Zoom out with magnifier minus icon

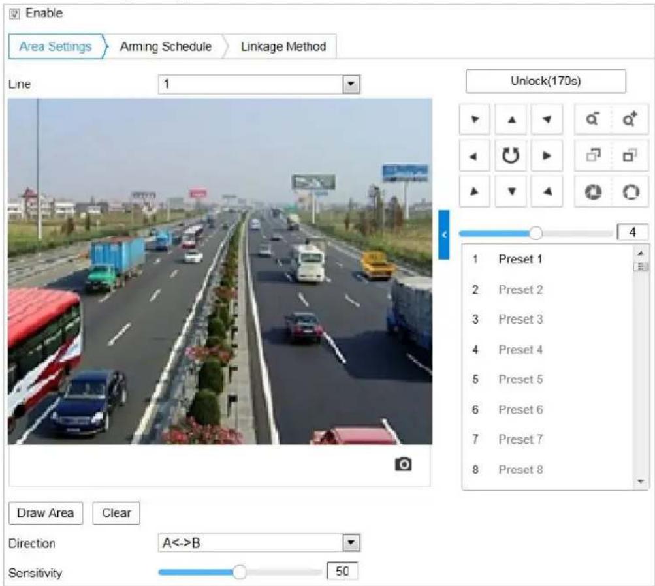point(593,119)
